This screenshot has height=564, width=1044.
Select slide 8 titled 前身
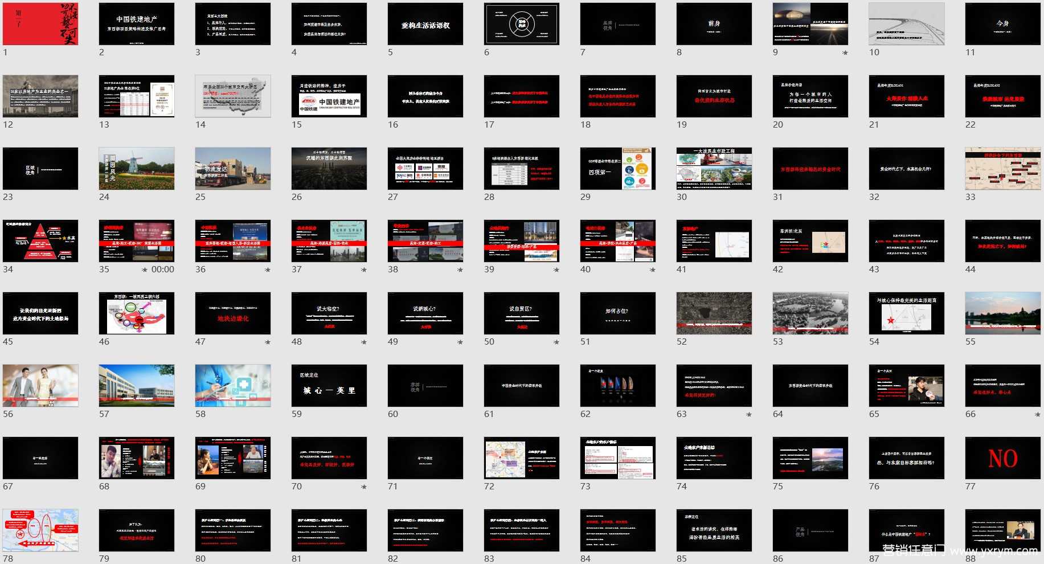coord(714,24)
